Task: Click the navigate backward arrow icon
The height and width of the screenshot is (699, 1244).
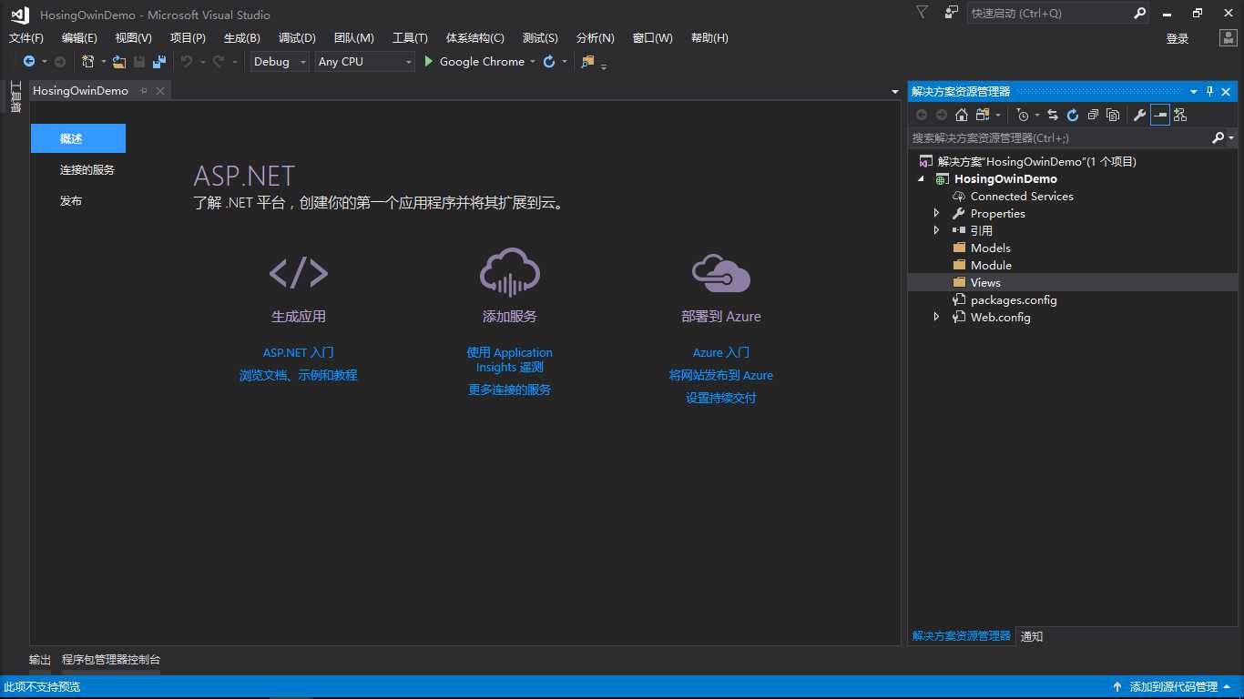Action: (29, 61)
